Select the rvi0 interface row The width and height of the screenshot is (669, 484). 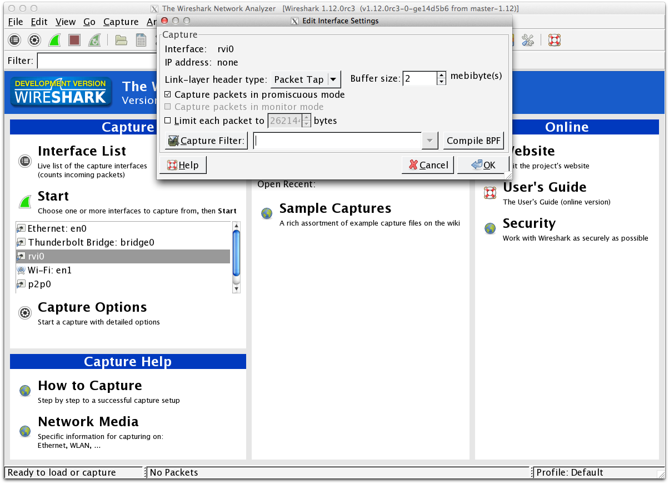[x=123, y=256]
